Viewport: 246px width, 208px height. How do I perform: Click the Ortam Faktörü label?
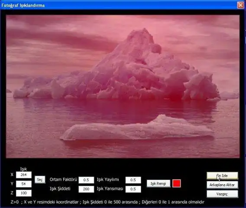tap(63, 179)
